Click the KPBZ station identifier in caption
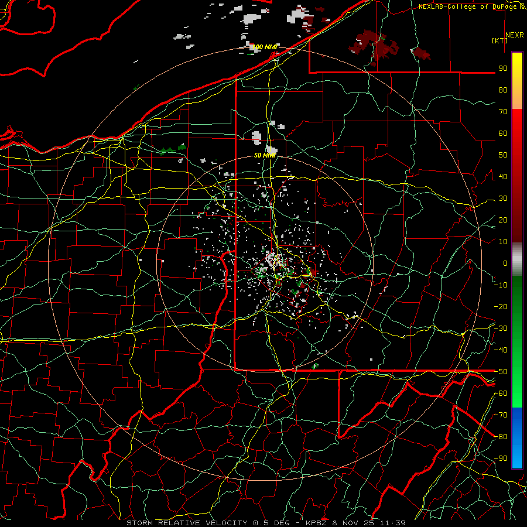Viewport: 527px width, 527px height. point(317,523)
